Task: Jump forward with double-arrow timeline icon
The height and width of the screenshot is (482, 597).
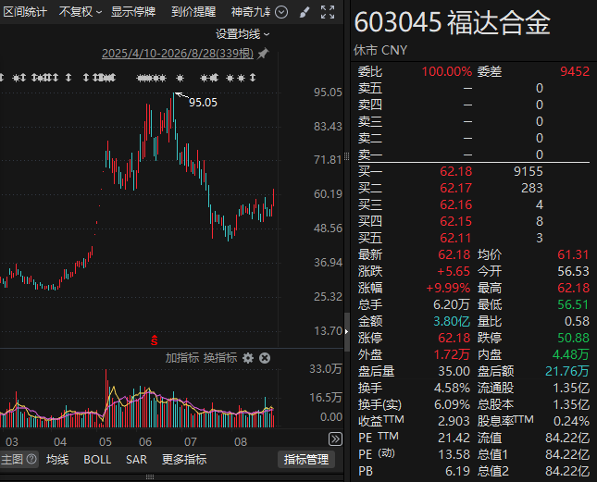Action: coord(335,439)
